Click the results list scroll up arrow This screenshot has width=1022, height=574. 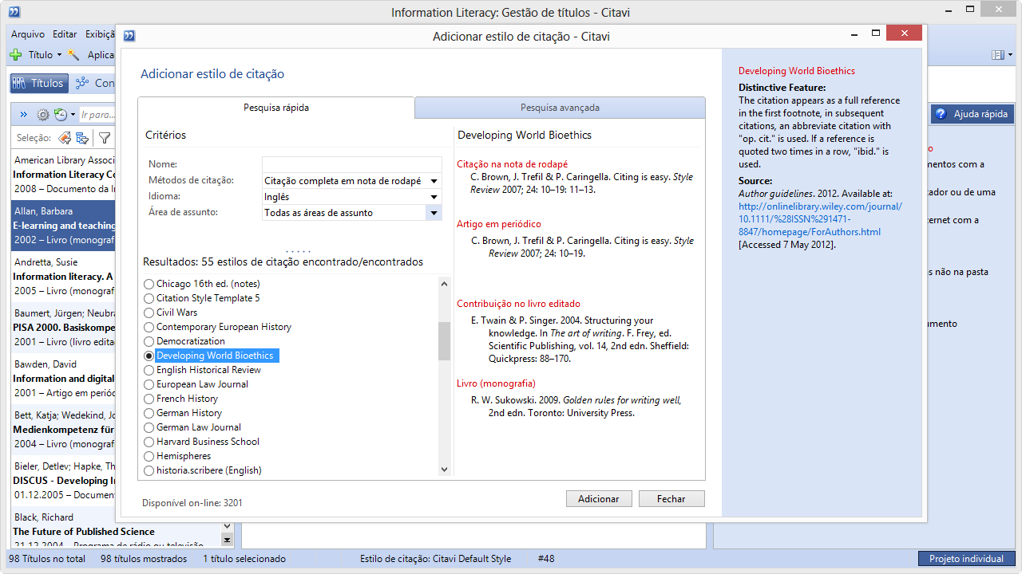tap(445, 284)
